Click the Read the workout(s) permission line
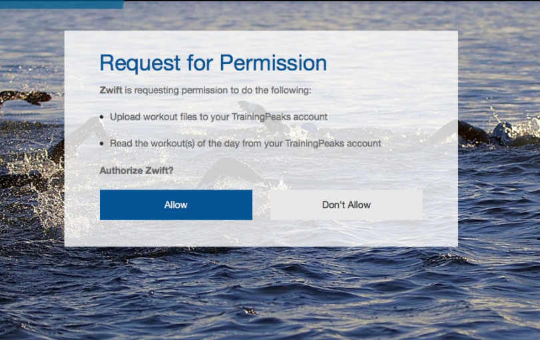Viewport: 540px width, 340px height. 245,144
